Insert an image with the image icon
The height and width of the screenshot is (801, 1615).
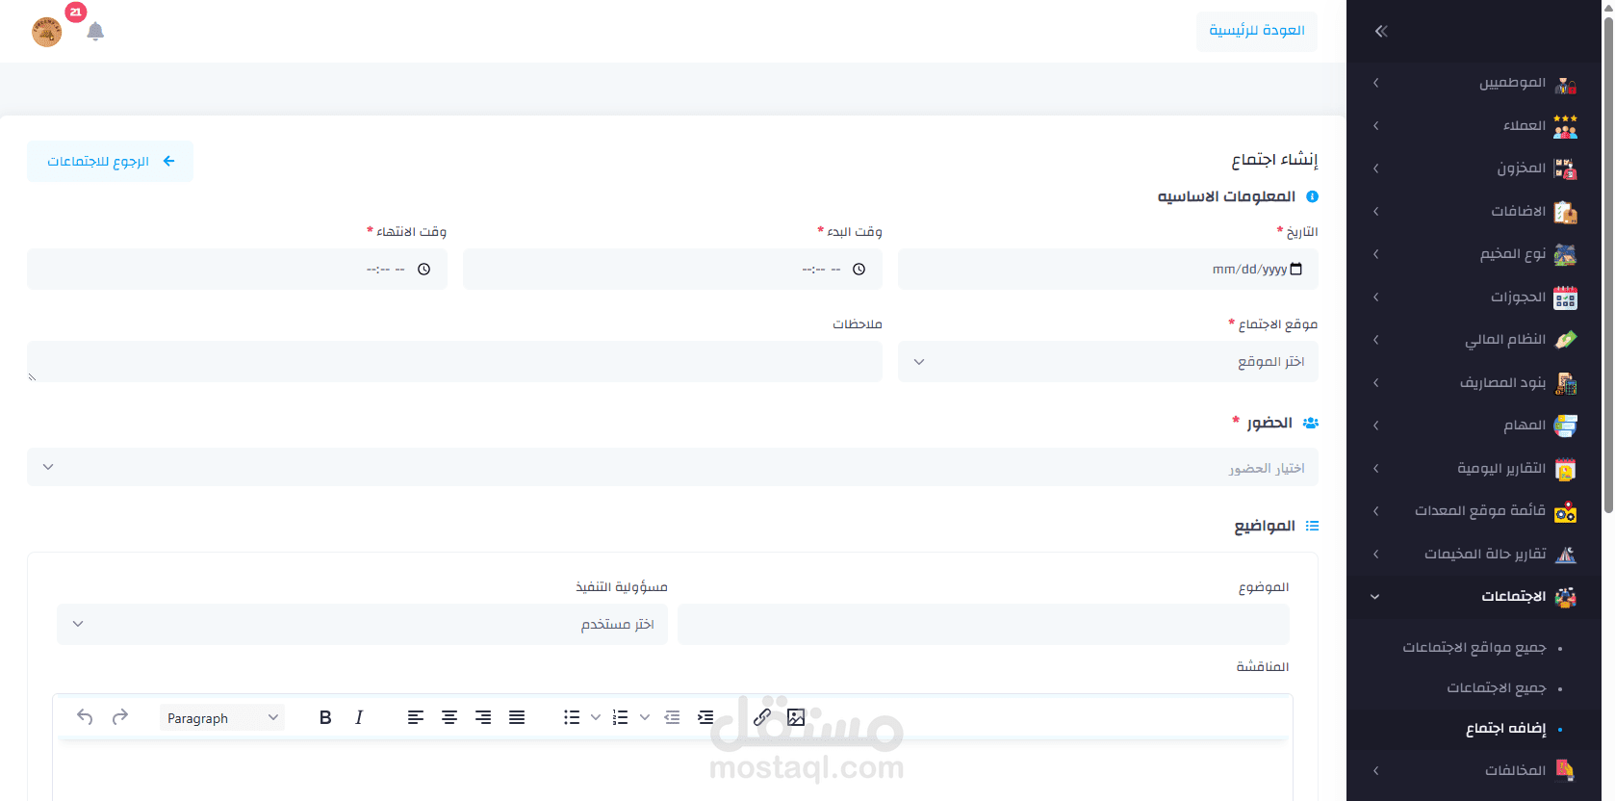796,717
